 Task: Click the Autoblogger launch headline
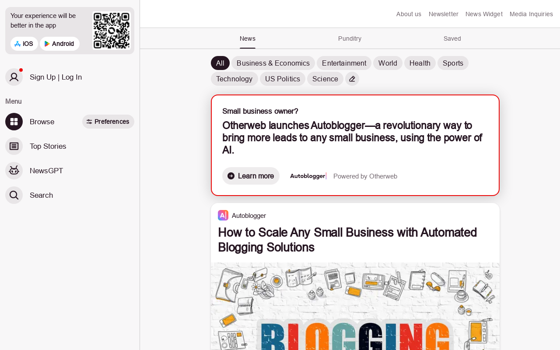[x=352, y=138]
